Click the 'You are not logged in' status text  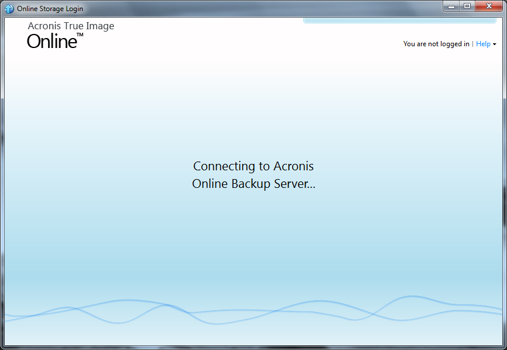[436, 44]
